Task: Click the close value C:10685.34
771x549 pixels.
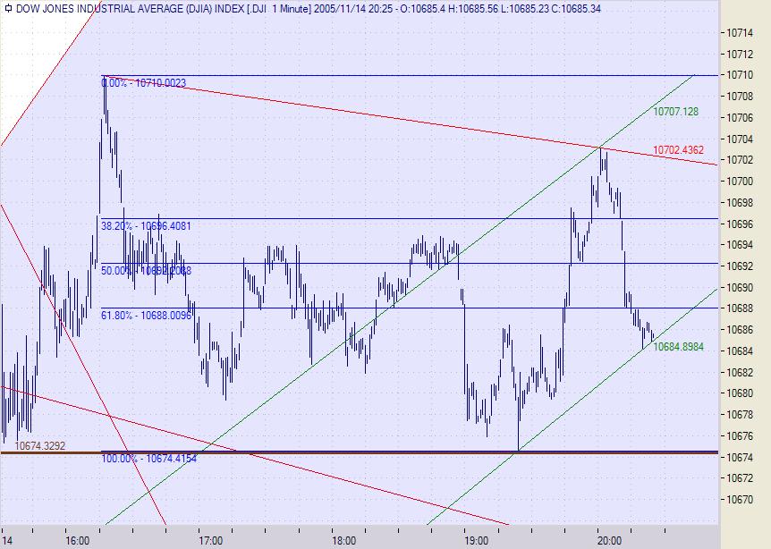Action: (x=576, y=9)
